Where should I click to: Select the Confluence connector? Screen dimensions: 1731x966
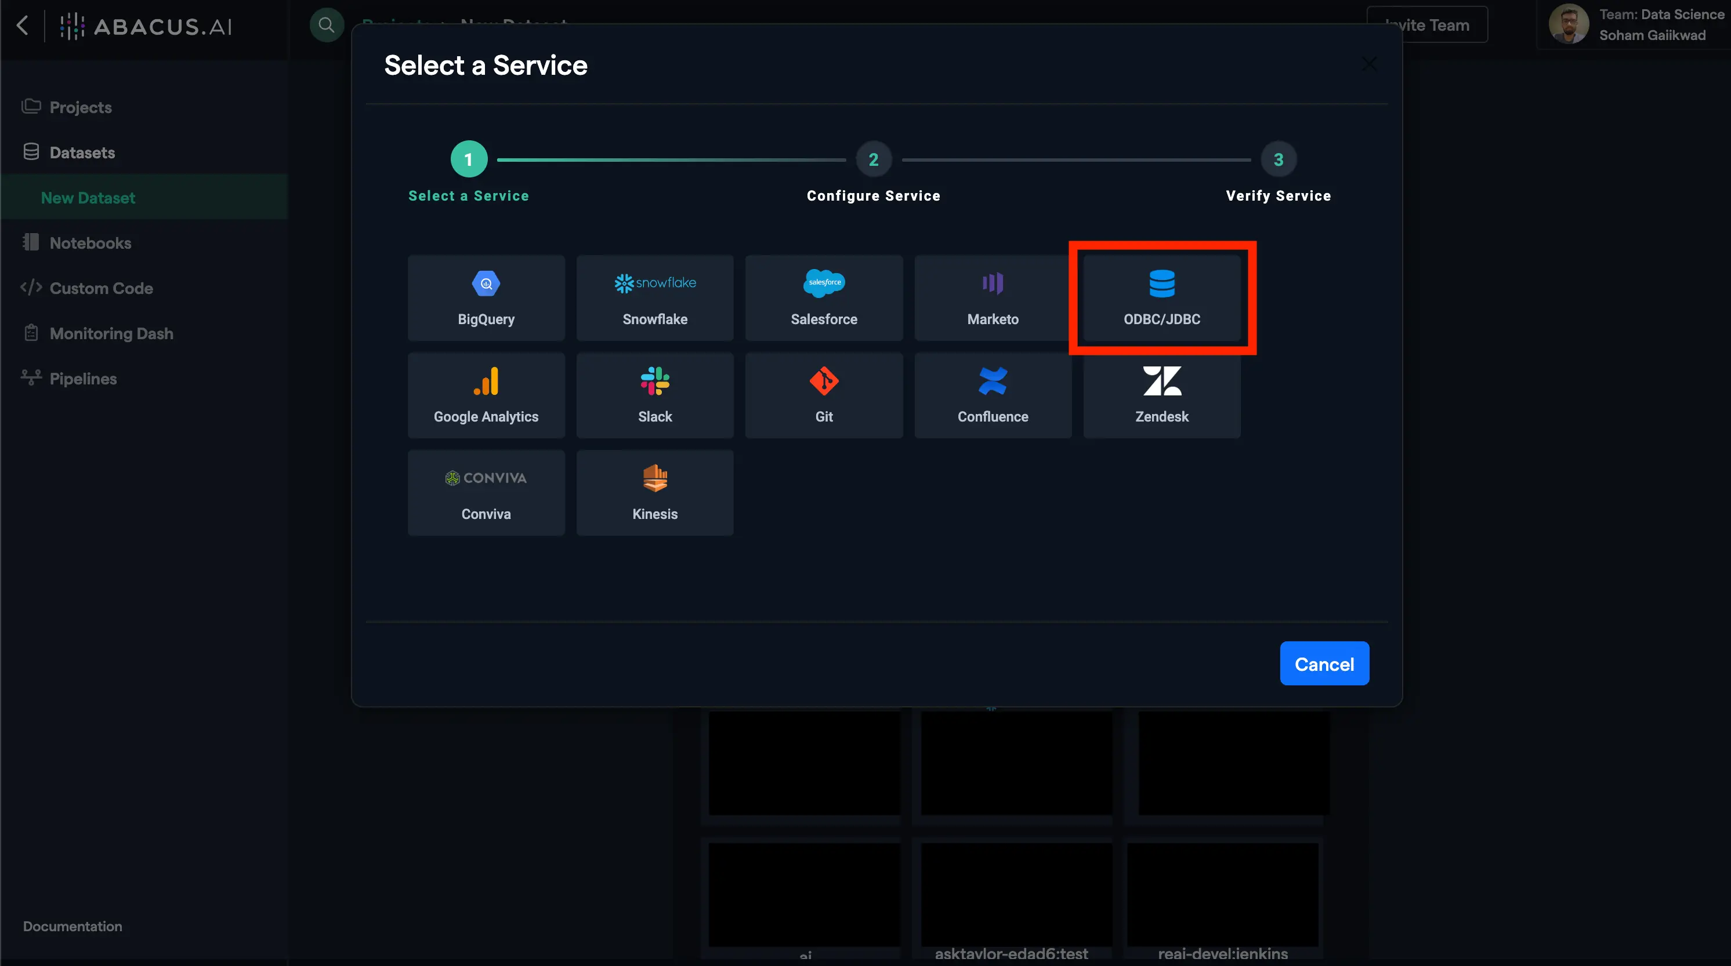pyautogui.click(x=993, y=395)
